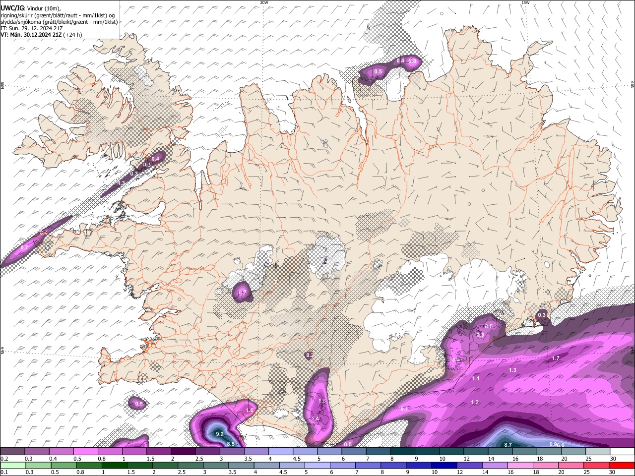Click the '8.5' precipitation value on the map
The image size is (635, 476).
(x=231, y=444)
